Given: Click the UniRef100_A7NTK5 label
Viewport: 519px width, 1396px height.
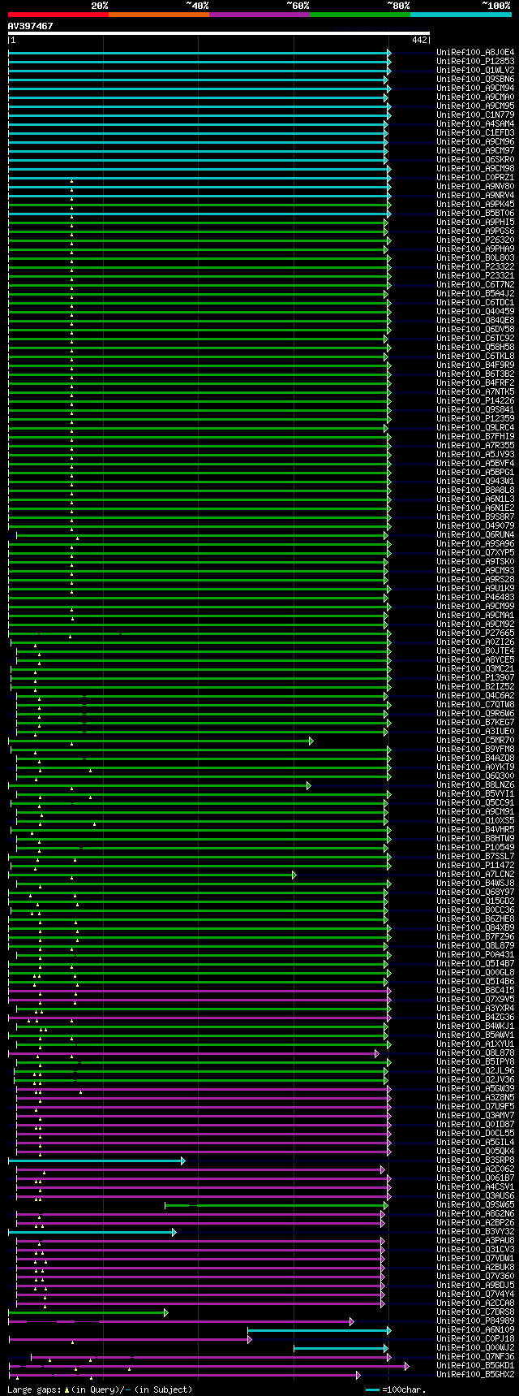Looking at the screenshot, I should point(475,392).
